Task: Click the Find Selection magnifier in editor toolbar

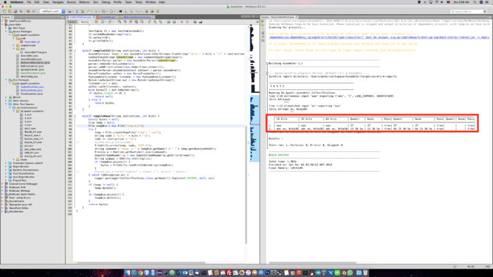Action: (x=119, y=22)
